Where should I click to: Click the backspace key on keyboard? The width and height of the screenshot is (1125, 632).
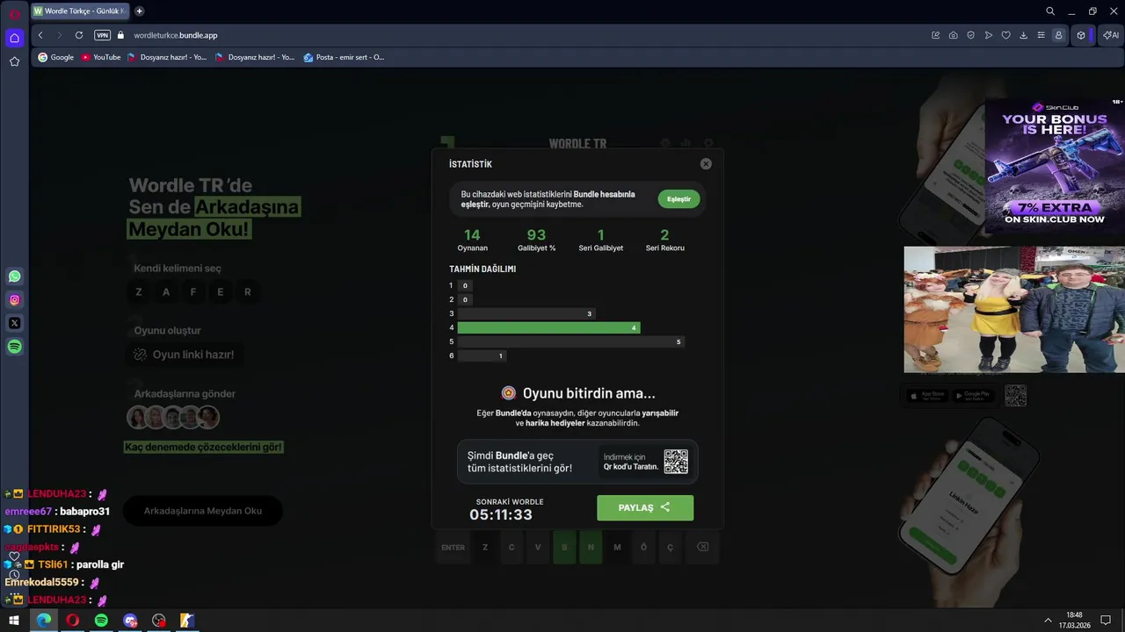pyautogui.click(x=703, y=548)
